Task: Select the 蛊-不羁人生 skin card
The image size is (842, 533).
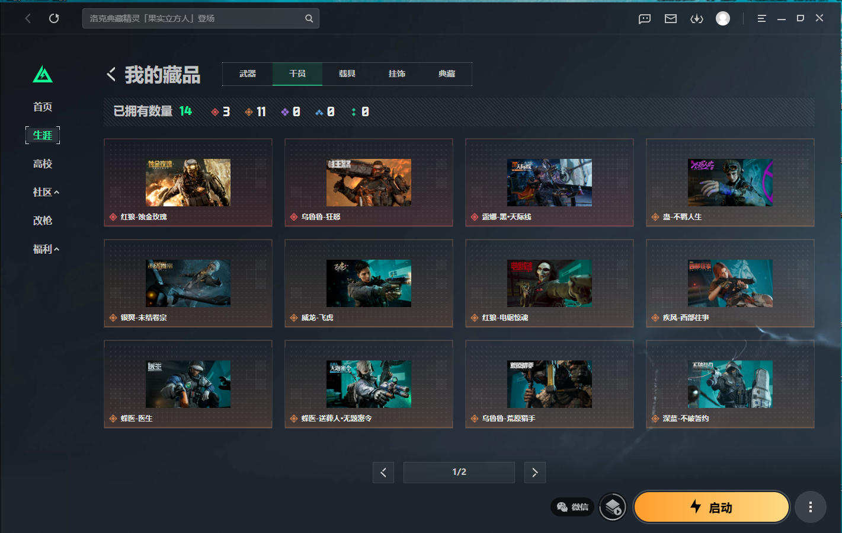Action: pyautogui.click(x=730, y=183)
